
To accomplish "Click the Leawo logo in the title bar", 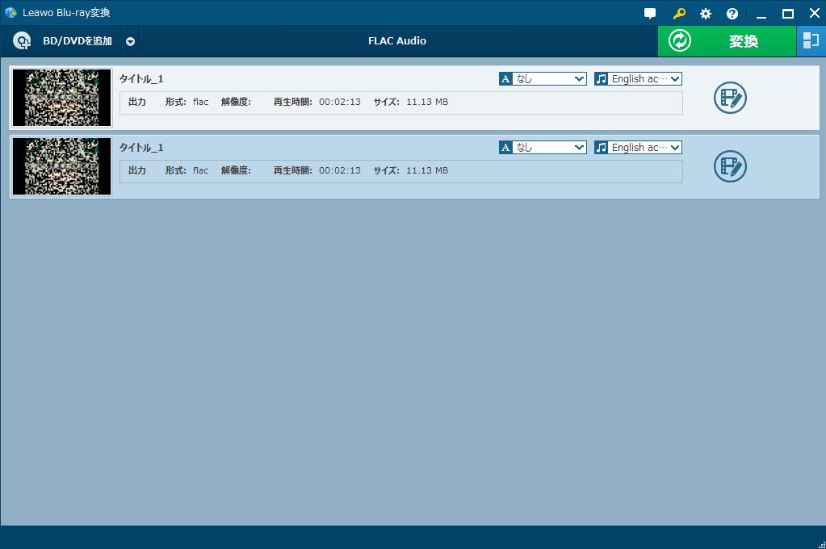I will 10,12.
